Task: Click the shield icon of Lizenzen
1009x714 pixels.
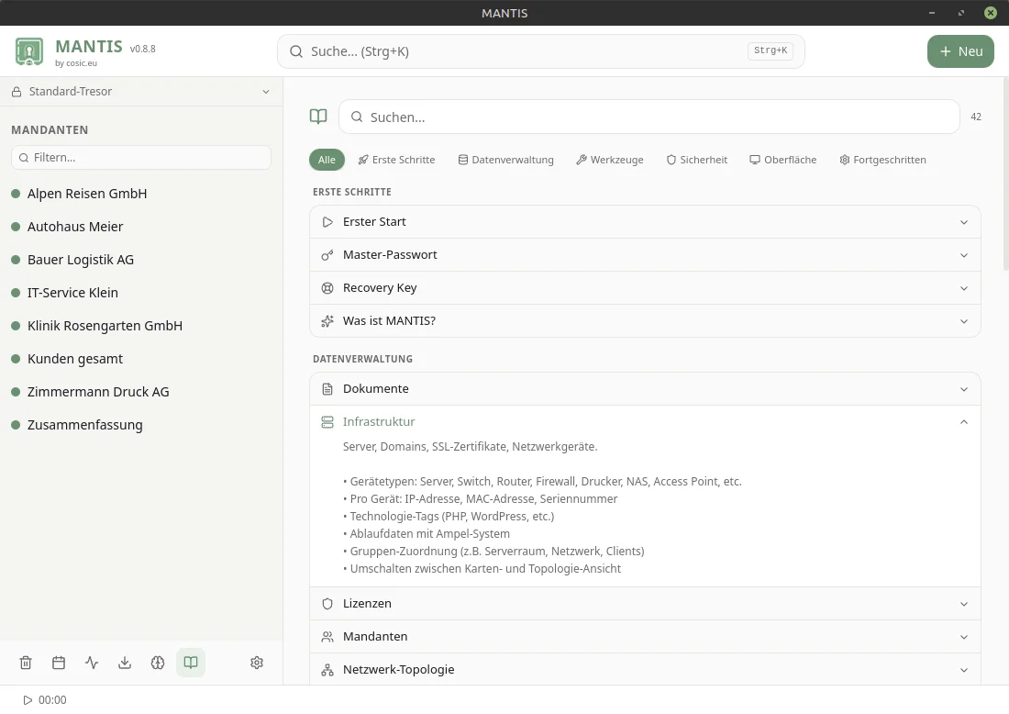Action: (327, 604)
